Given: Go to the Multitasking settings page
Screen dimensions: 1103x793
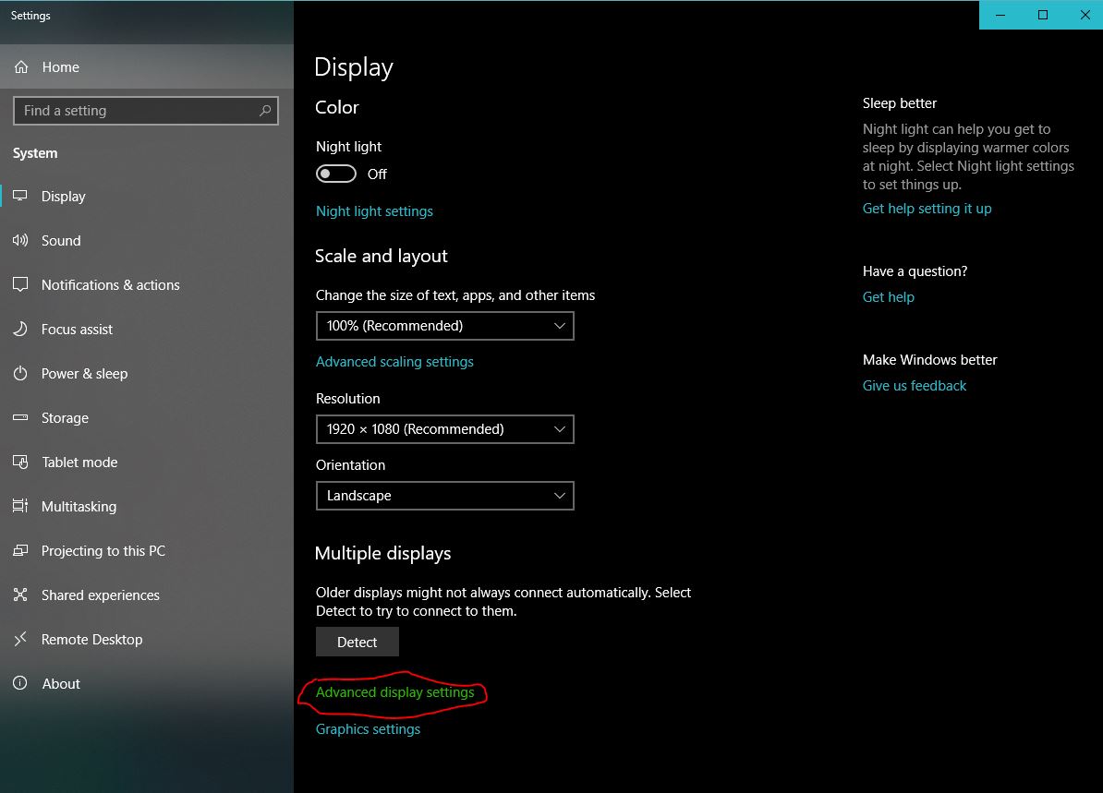Looking at the screenshot, I should [x=79, y=507].
